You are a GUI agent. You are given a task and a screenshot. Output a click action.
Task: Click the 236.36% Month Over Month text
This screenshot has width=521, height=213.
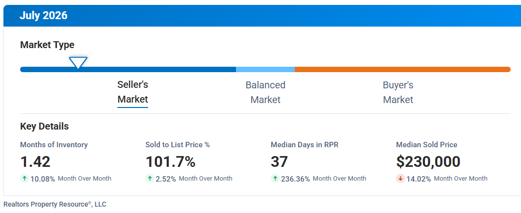tap(324, 179)
